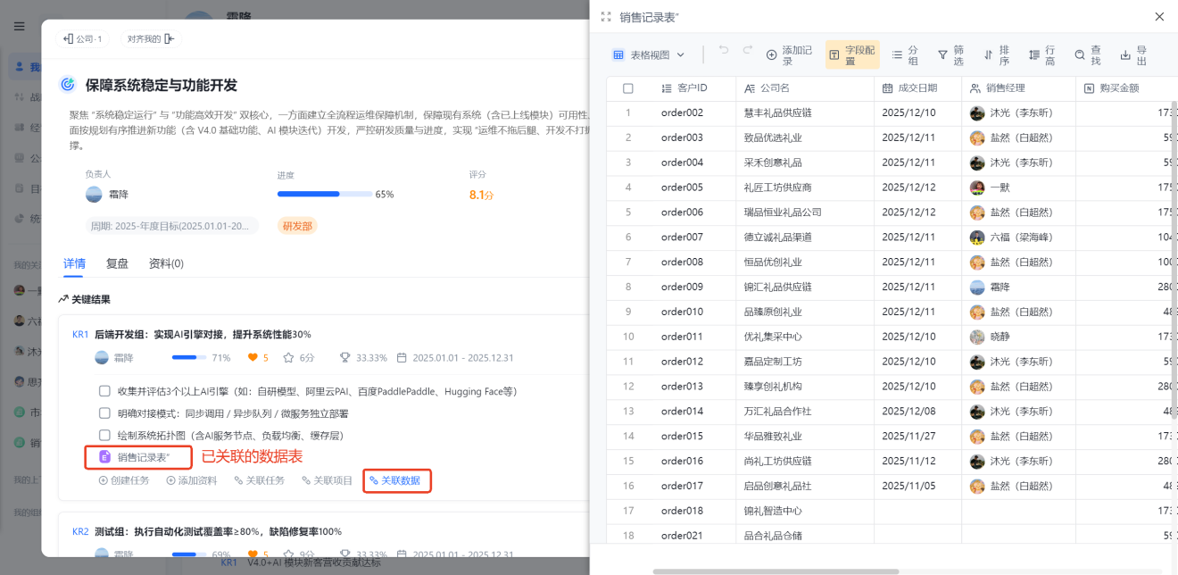Select the 品合礼品仓储 company cell

coord(805,536)
